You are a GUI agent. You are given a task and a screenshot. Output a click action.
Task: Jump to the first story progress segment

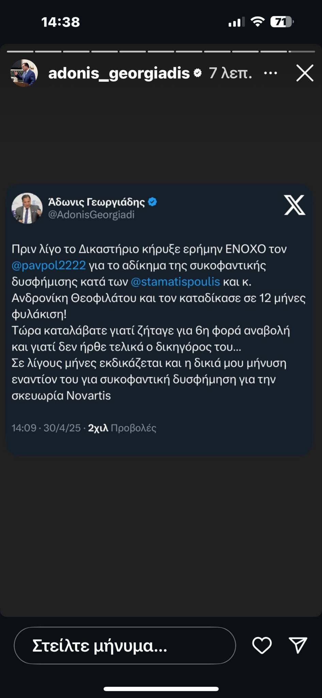tap(20, 51)
